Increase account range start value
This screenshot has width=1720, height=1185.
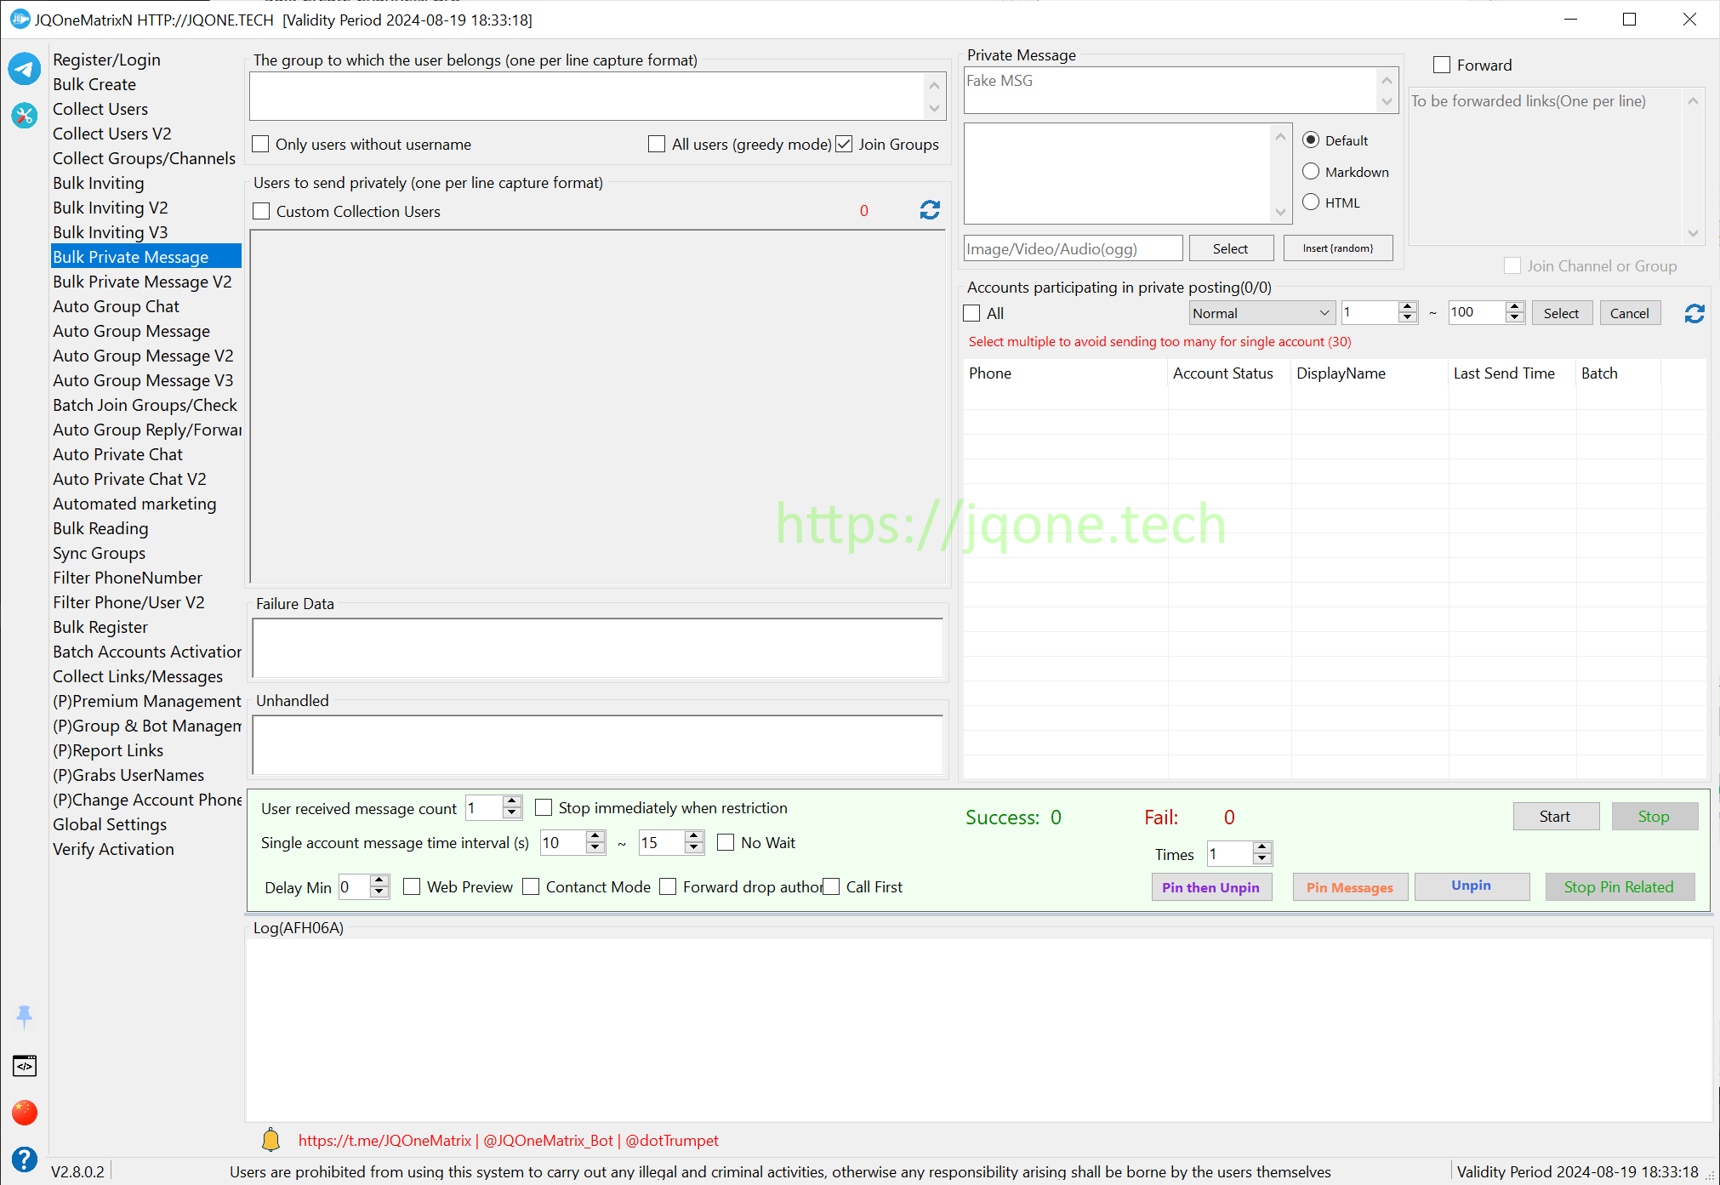tap(1408, 306)
